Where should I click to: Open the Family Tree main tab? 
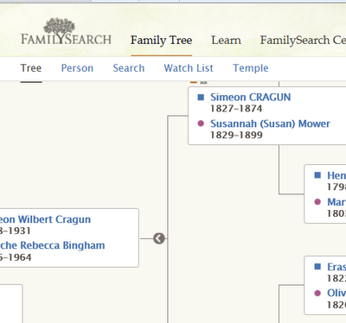click(x=161, y=41)
